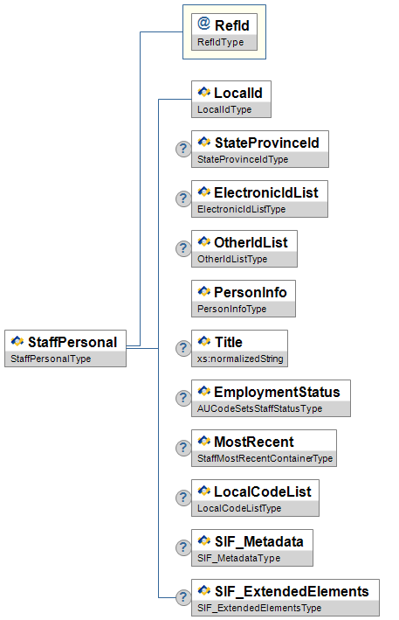Open the RefIdType type label

[x=221, y=42]
